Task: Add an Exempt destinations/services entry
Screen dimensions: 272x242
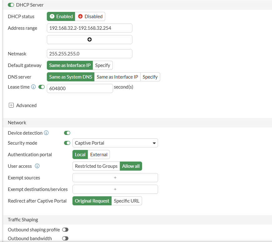Action: 115,189
